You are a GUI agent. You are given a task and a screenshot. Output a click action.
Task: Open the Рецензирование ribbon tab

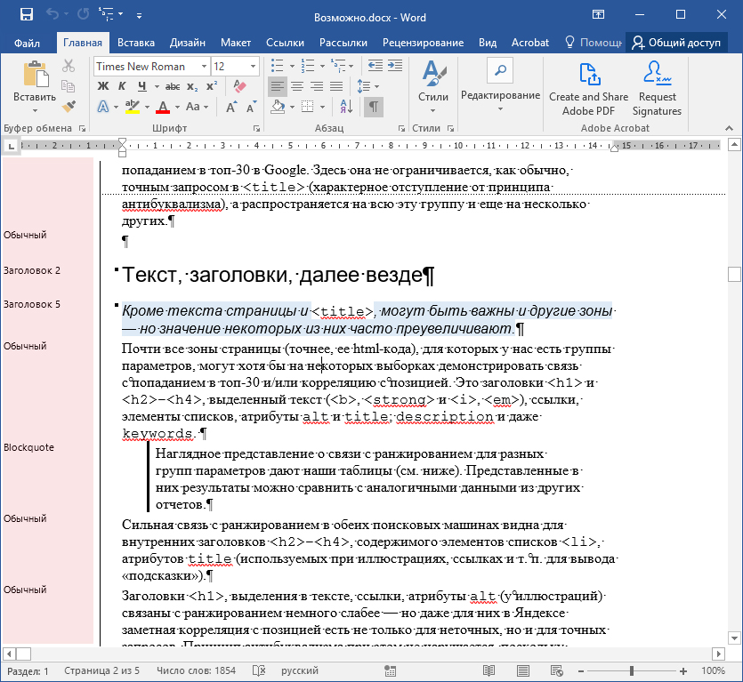[423, 43]
